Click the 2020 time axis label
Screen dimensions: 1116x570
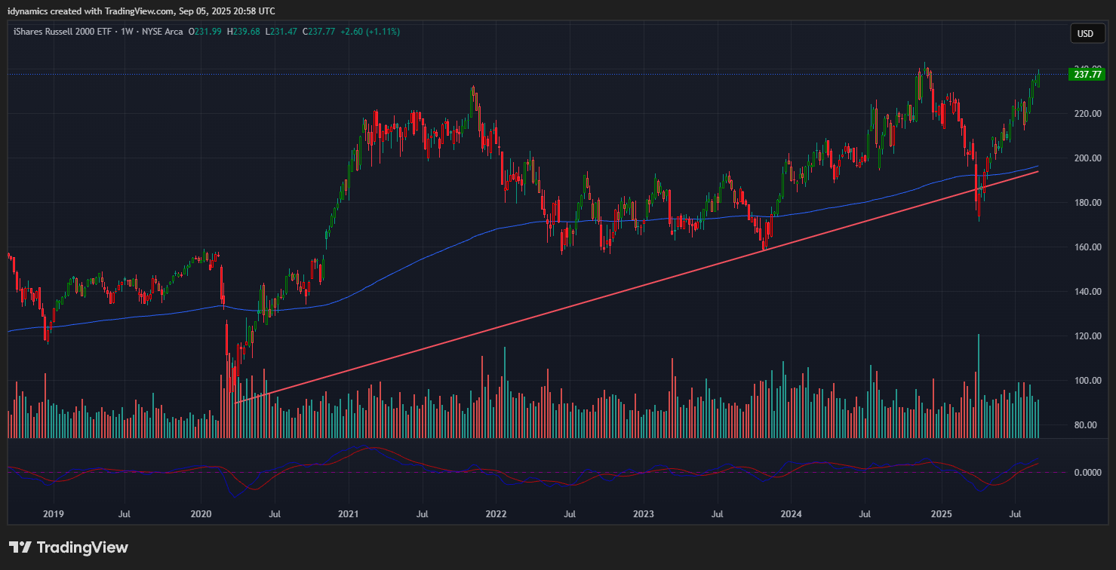[201, 514]
